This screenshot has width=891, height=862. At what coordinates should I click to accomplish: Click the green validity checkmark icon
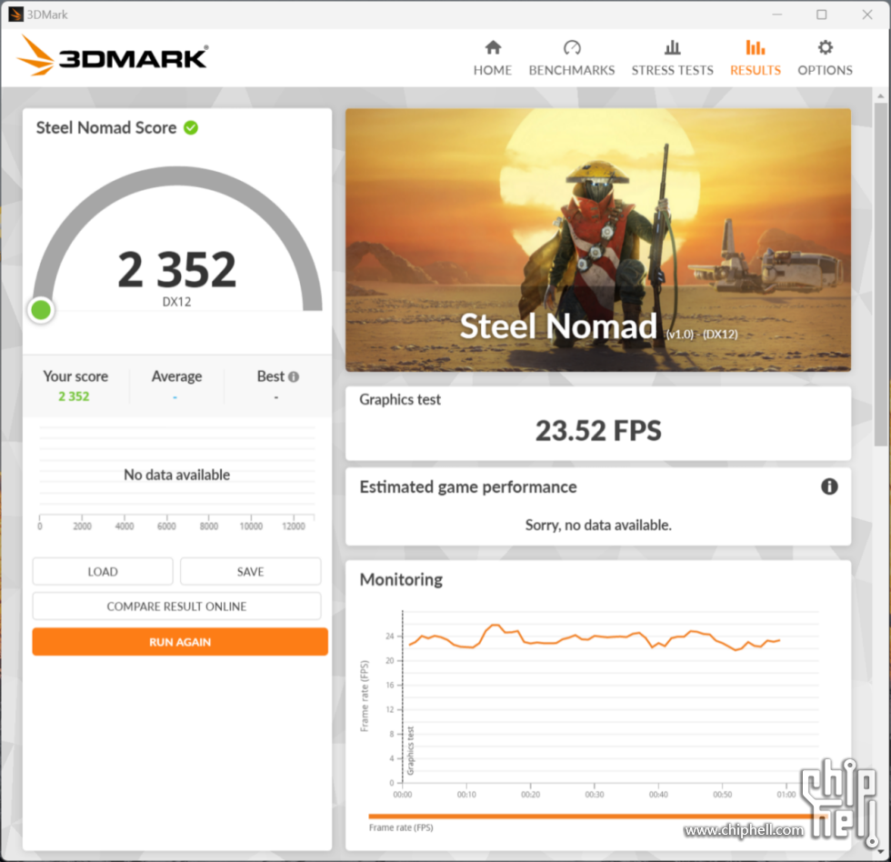[x=191, y=128]
